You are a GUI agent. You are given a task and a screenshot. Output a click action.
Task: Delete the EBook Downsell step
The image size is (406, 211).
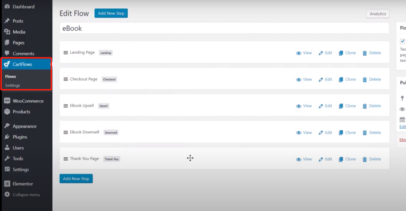(372, 132)
